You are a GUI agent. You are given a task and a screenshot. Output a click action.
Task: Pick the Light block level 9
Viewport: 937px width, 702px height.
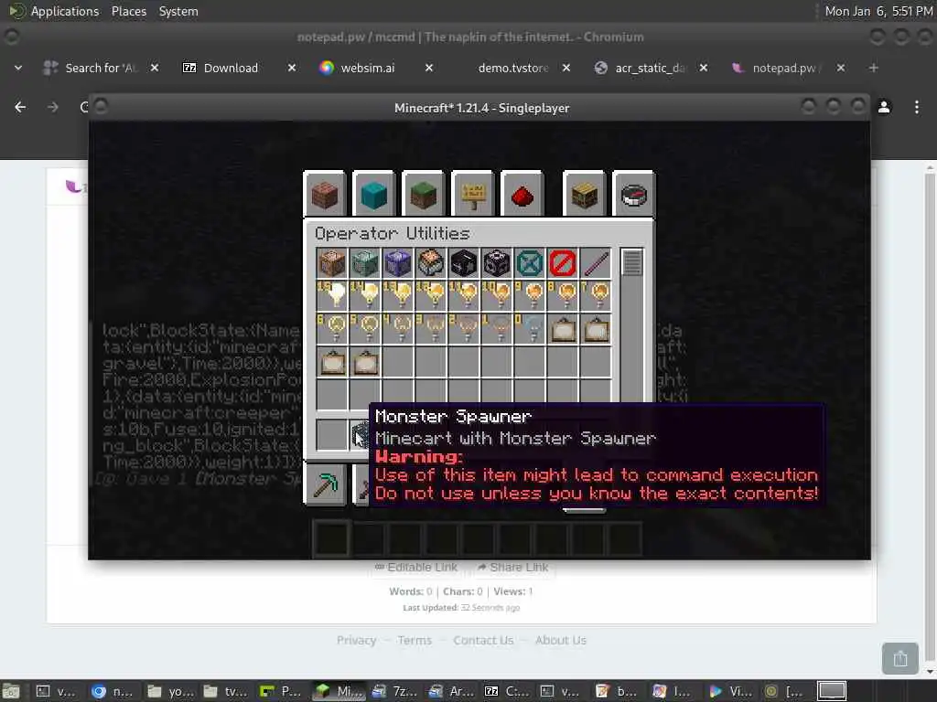[530, 296]
